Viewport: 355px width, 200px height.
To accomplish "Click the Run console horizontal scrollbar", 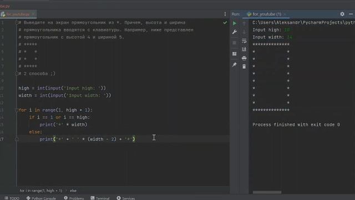I will (x=267, y=192).
